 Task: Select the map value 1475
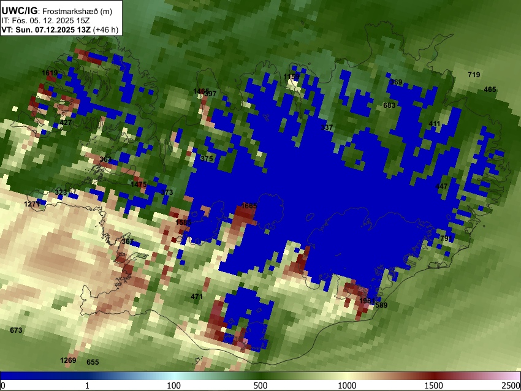click(x=139, y=184)
